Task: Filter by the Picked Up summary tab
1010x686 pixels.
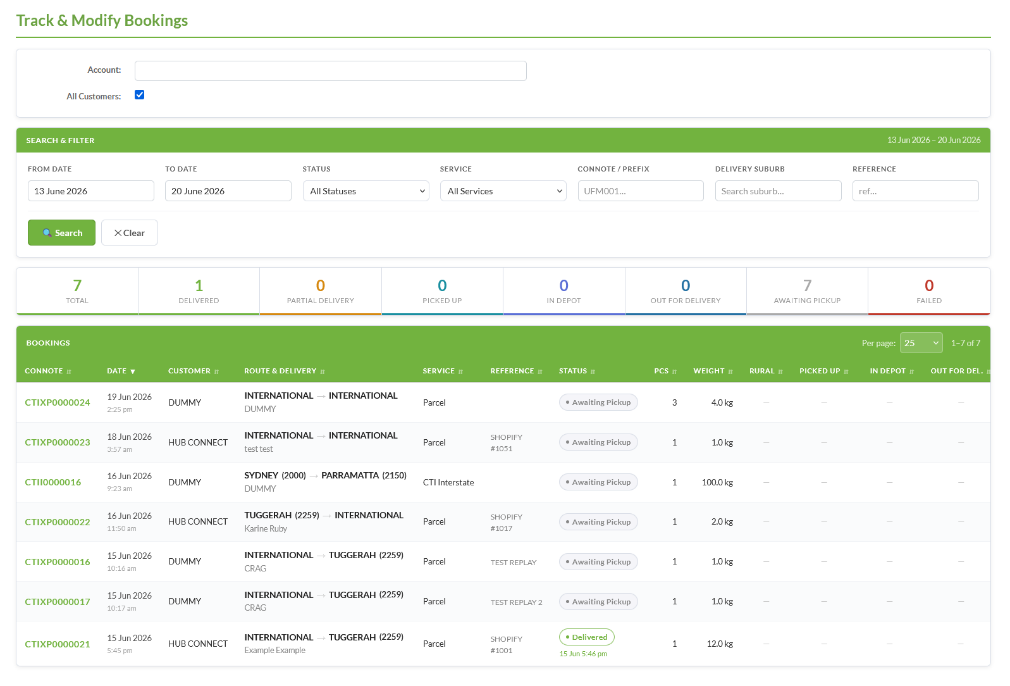Action: [x=442, y=291]
